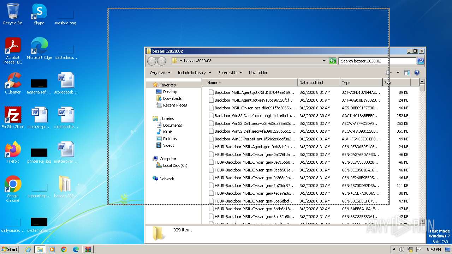Show hidden tray icons arrow
This screenshot has height=254, width=452.
[x=394, y=249]
